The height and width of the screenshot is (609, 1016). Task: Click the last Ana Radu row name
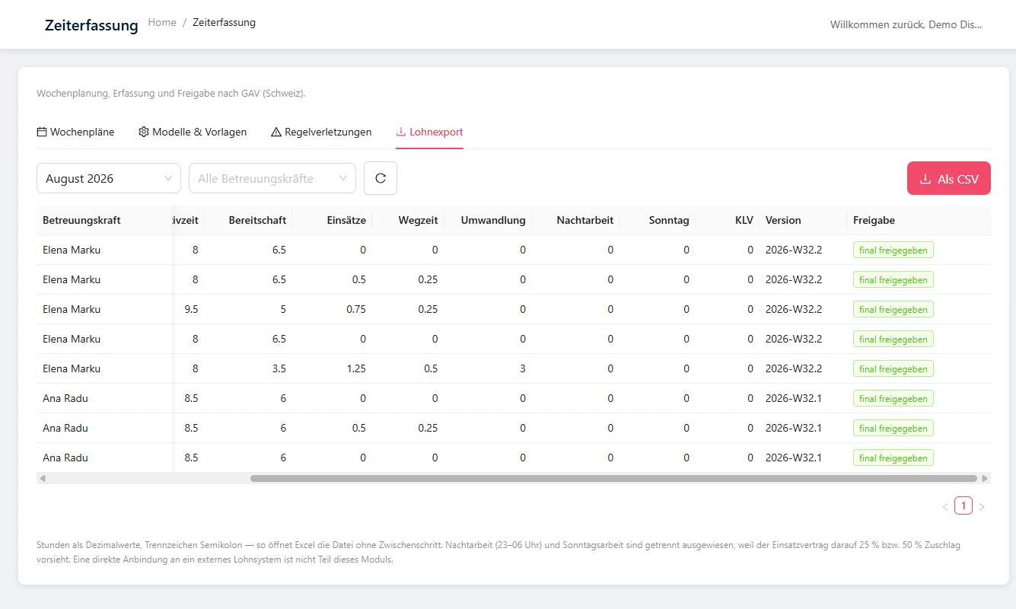click(x=65, y=458)
